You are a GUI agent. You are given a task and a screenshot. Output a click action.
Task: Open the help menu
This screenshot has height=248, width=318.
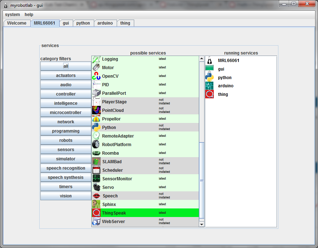click(x=29, y=15)
